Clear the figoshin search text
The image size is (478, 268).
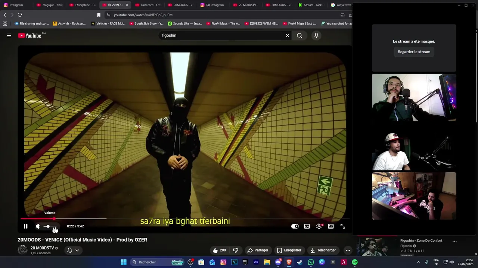pos(288,35)
